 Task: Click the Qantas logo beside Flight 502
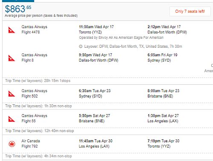pyautogui.click(x=12, y=94)
